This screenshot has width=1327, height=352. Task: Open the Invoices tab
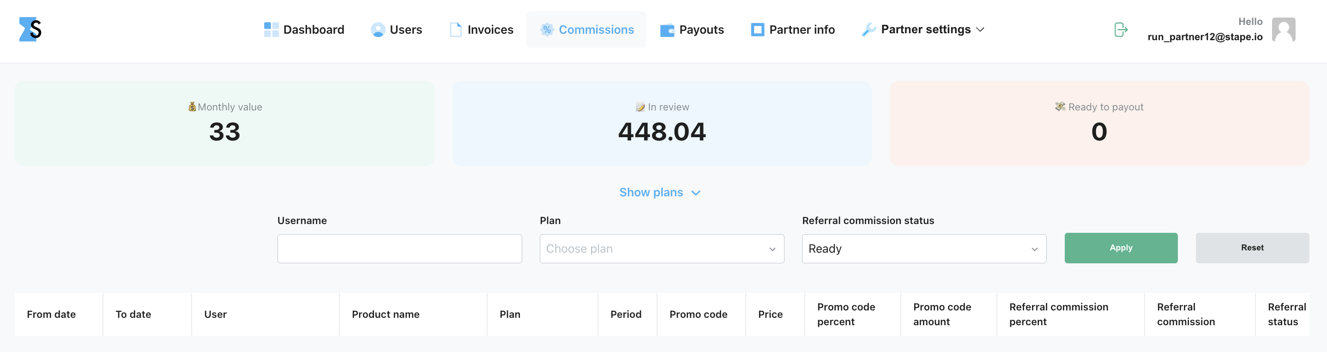tap(481, 30)
